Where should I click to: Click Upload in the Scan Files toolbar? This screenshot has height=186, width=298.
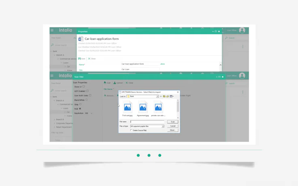click(x=118, y=83)
